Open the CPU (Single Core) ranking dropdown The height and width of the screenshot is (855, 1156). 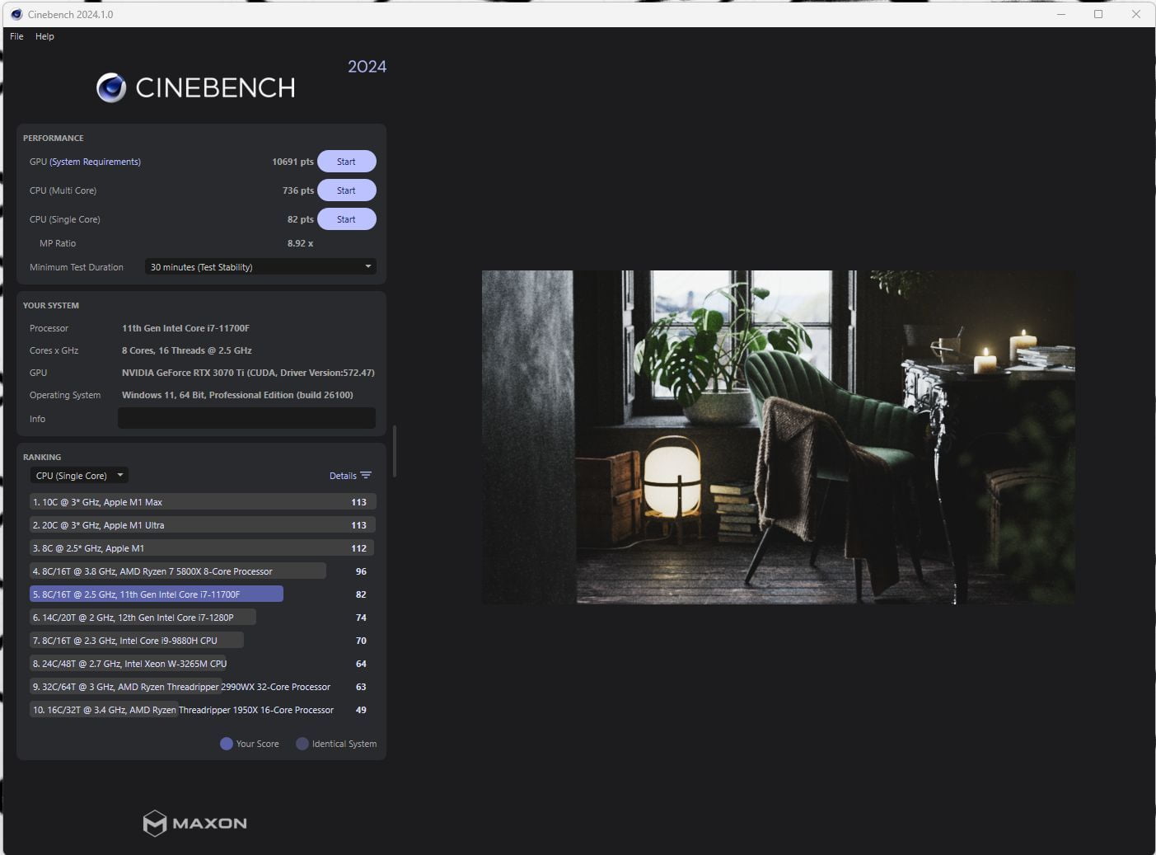[x=79, y=476]
